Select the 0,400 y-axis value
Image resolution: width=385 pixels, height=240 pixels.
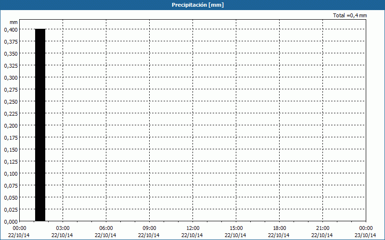[x=11, y=30]
